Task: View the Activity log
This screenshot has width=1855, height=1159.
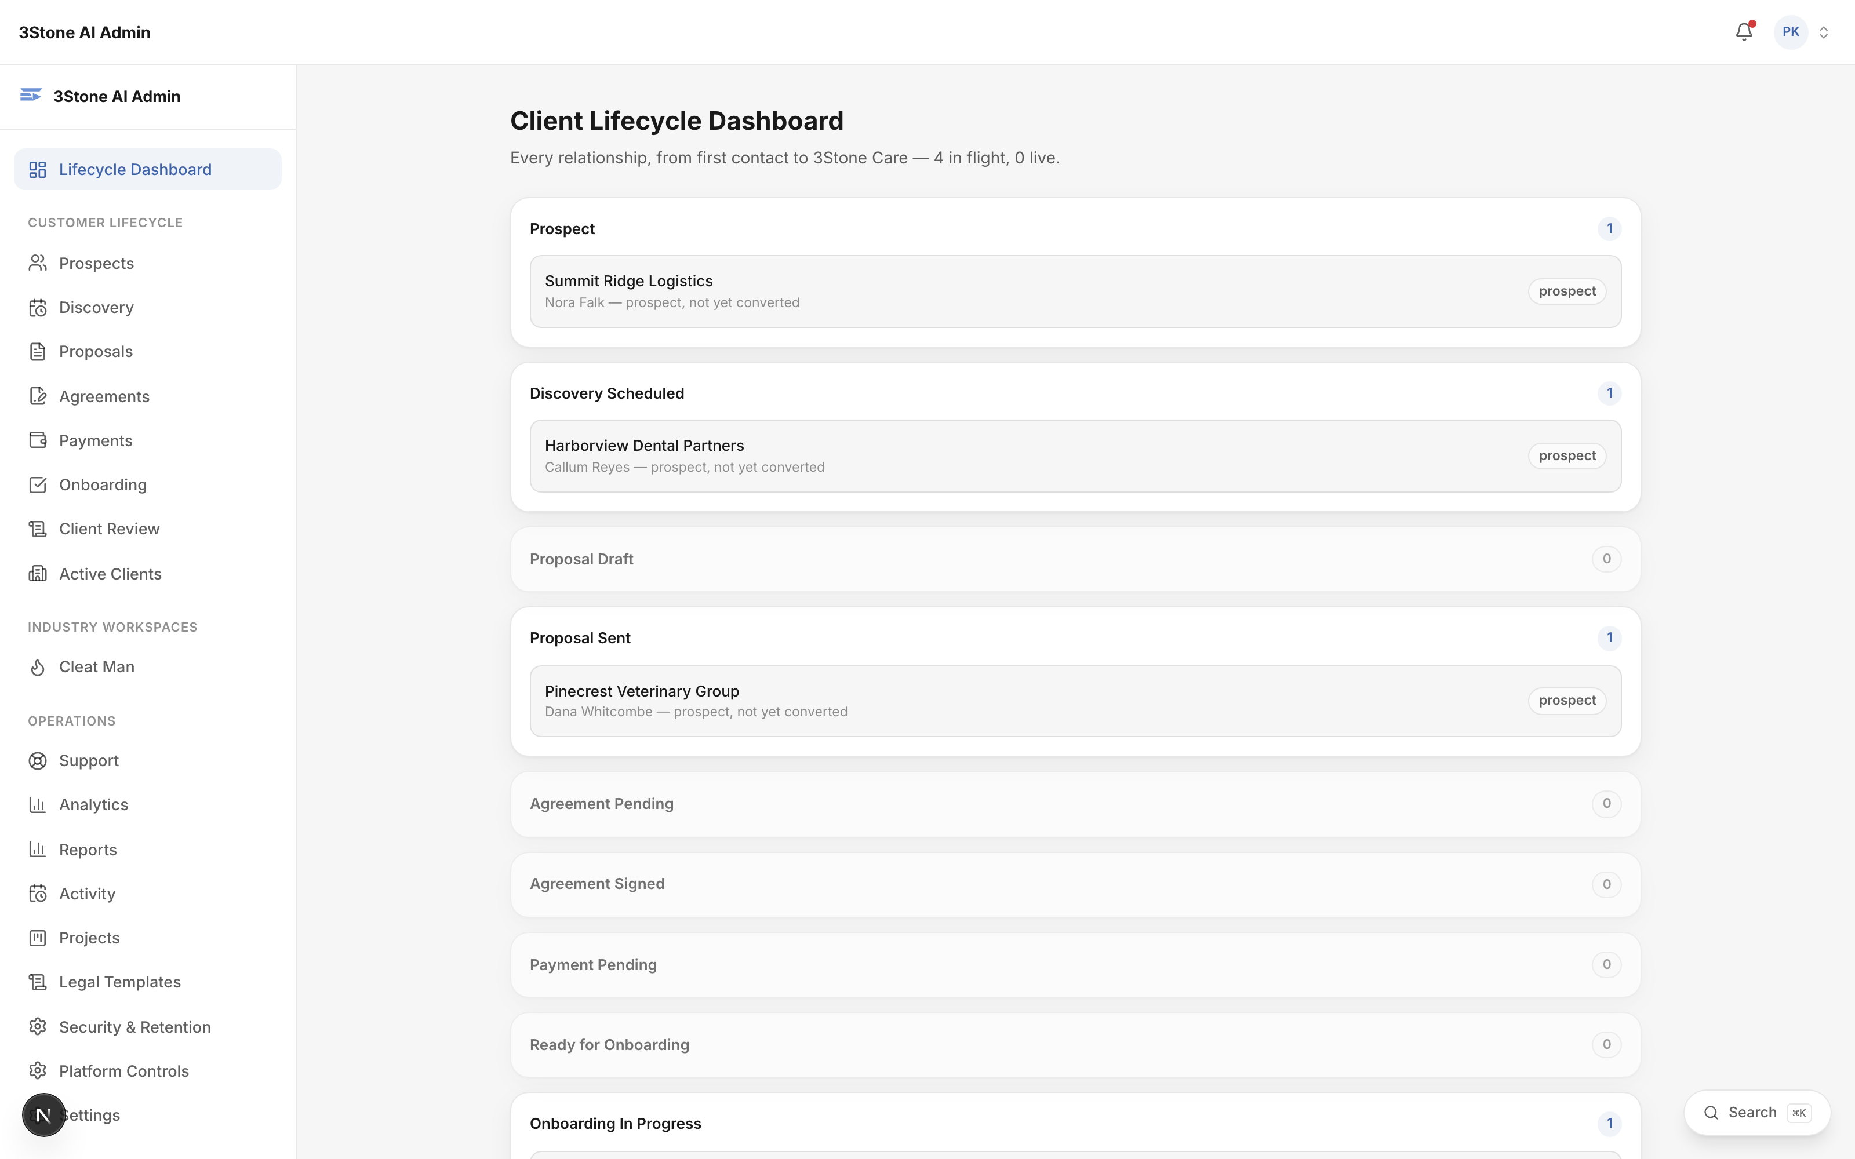Action: [x=147, y=894]
